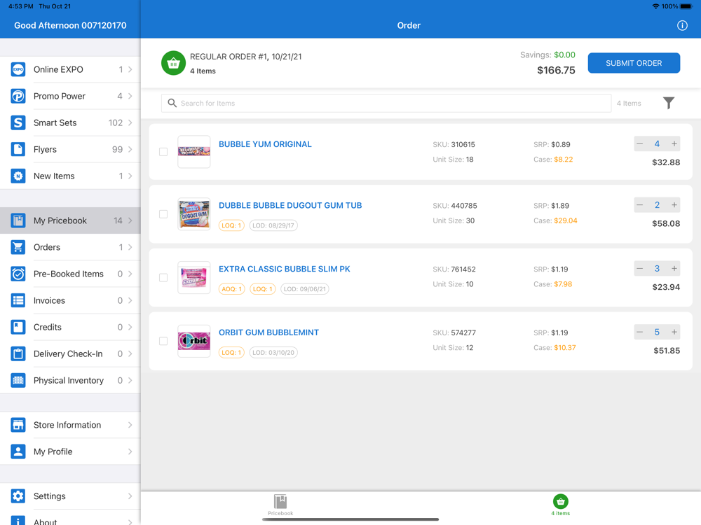Expand the Settings chevron arrow

click(130, 496)
